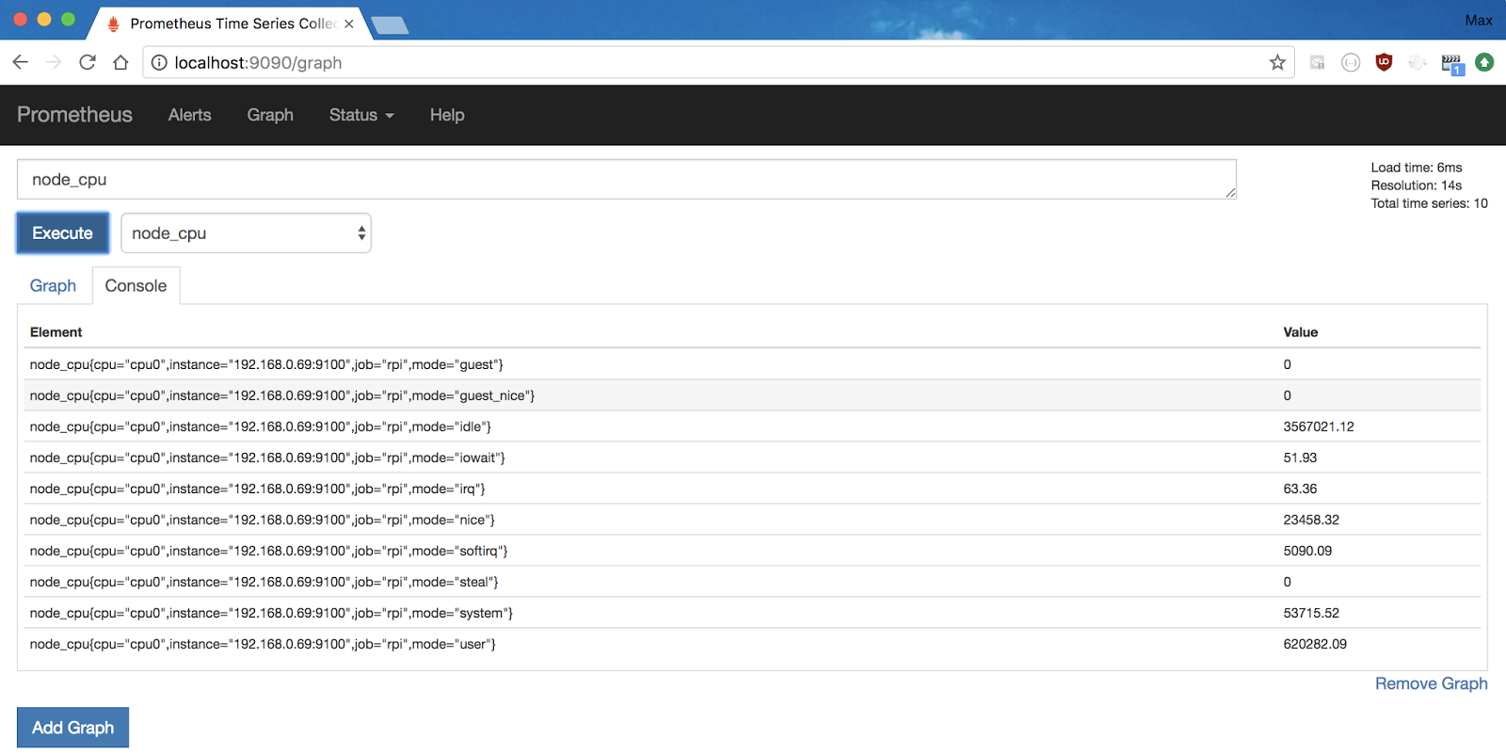Click the value 23458.32
This screenshot has height=755, width=1506.
1311,520
